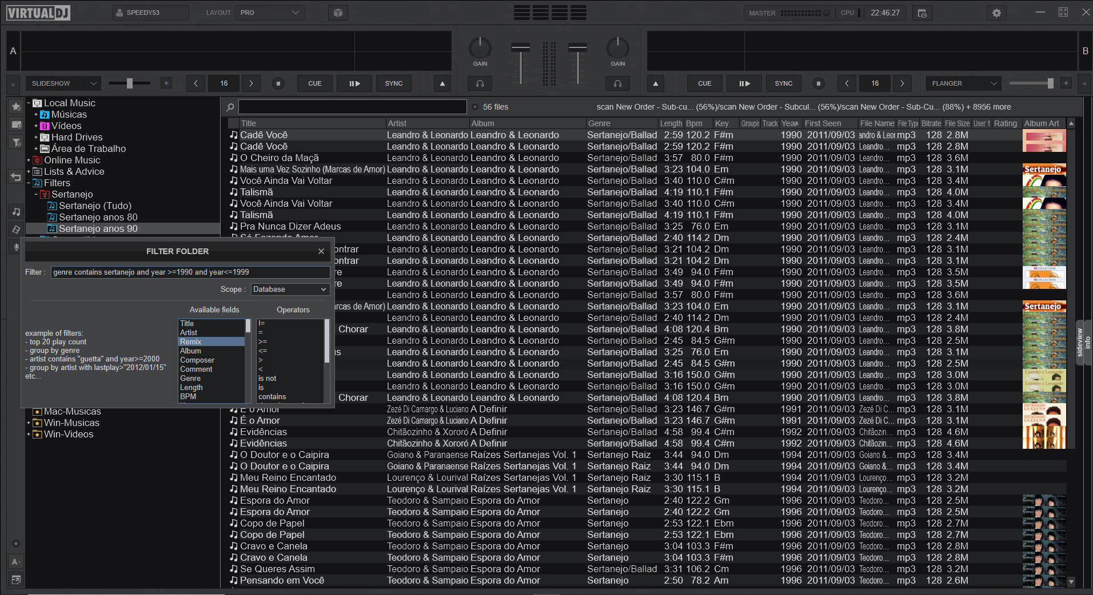This screenshot has width=1093, height=595.
Task: Click the cube icon beside the layout selector
Action: pos(338,13)
